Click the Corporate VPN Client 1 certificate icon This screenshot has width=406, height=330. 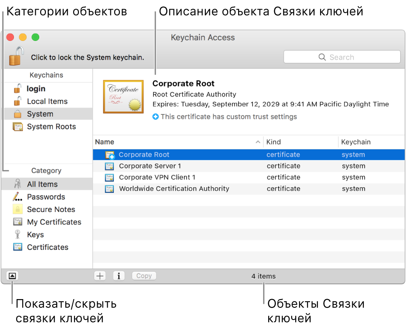[x=109, y=178]
